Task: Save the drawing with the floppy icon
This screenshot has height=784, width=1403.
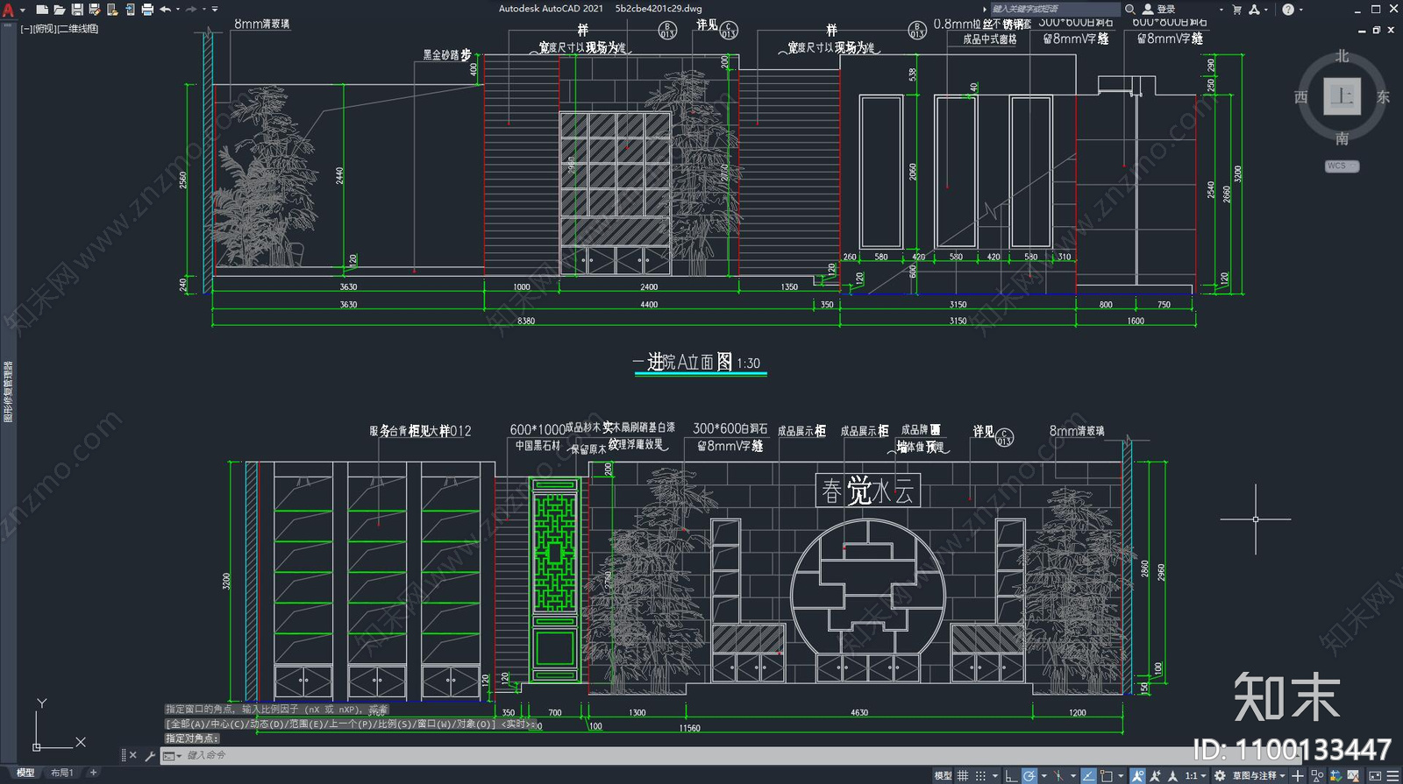Action: (77, 10)
